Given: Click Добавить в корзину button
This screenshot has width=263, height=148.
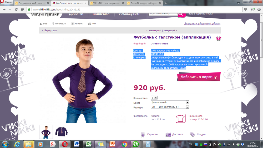Looking at the screenshot, I should point(199,77).
